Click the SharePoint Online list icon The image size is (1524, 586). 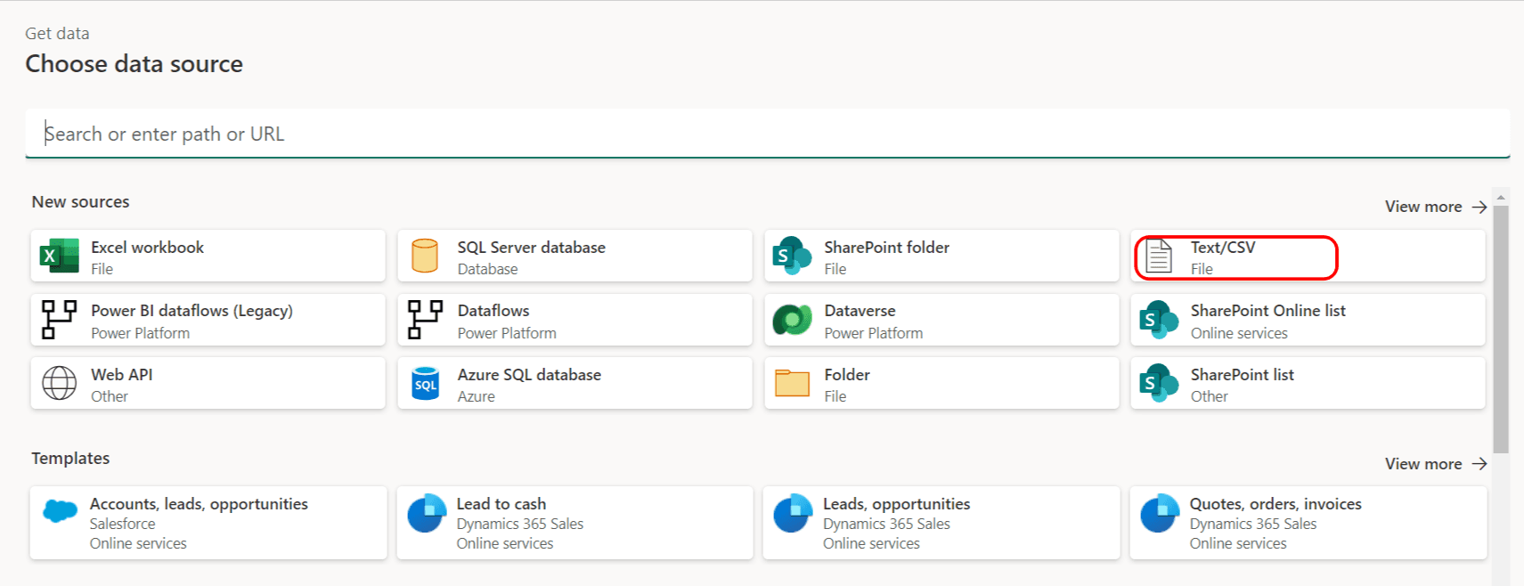click(1159, 320)
